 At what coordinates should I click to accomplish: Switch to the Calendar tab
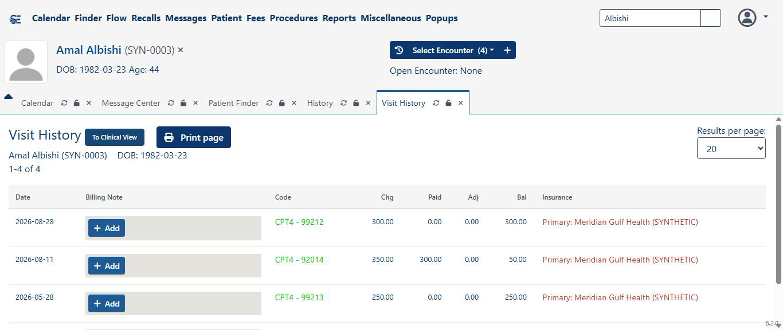point(37,103)
